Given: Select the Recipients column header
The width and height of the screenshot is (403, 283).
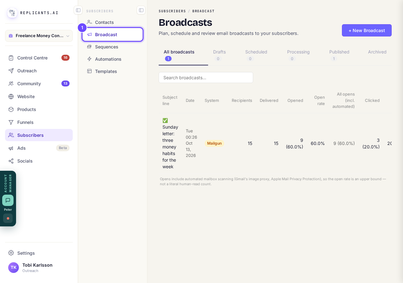Looking at the screenshot, I should tap(242, 101).
